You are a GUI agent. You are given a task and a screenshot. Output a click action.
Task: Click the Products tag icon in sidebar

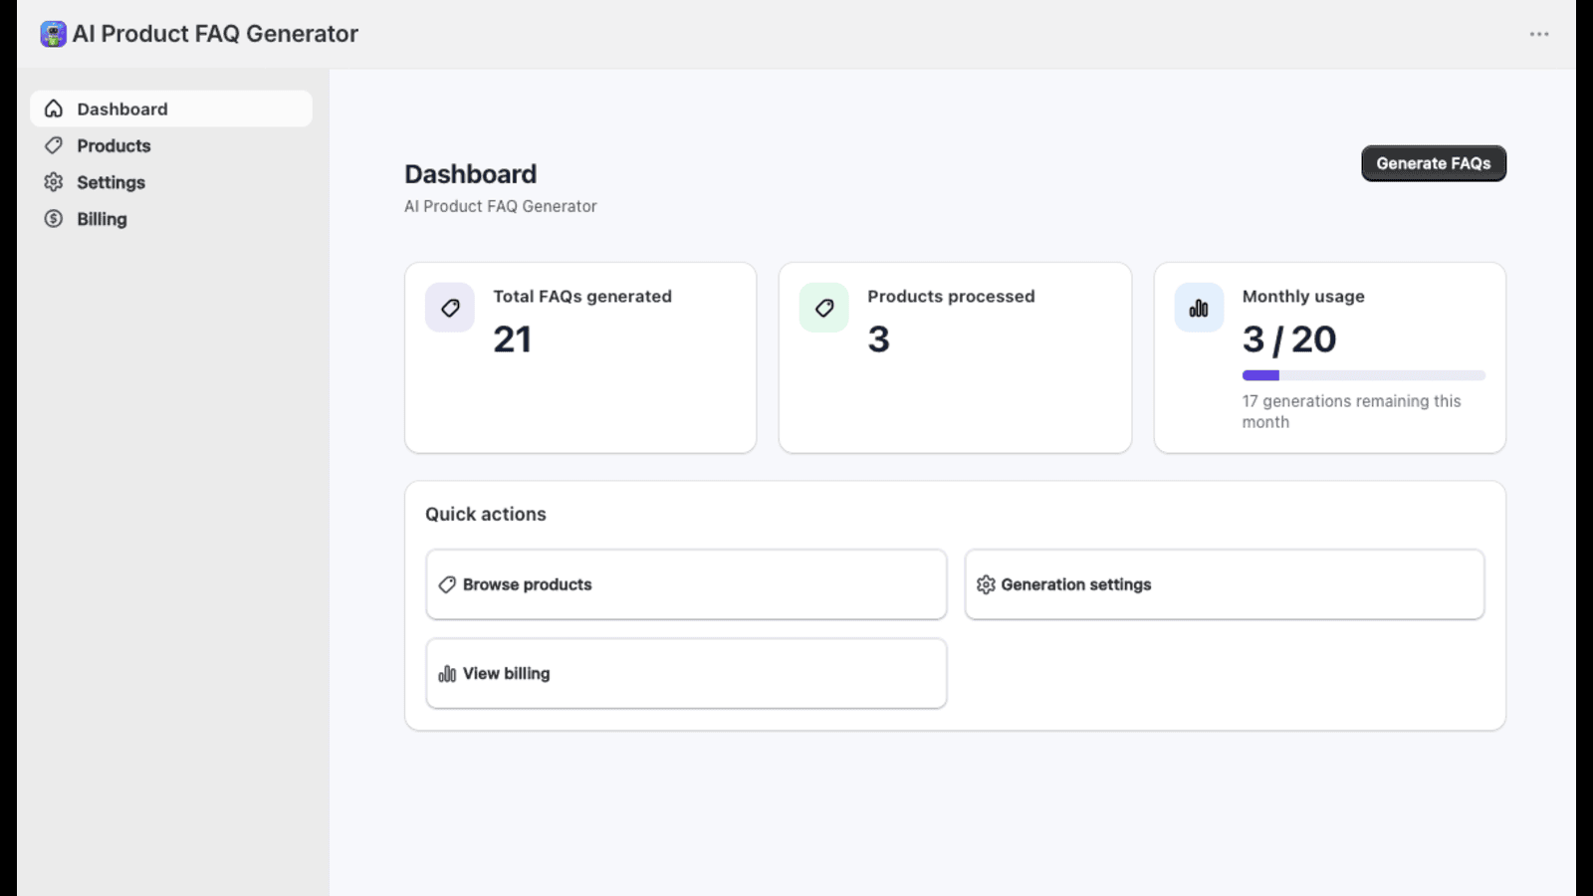[54, 145]
